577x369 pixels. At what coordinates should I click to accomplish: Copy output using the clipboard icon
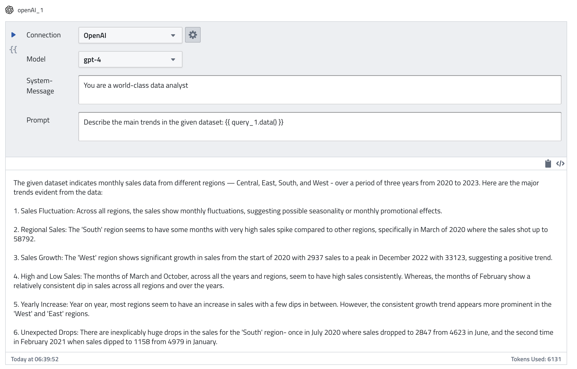point(548,163)
